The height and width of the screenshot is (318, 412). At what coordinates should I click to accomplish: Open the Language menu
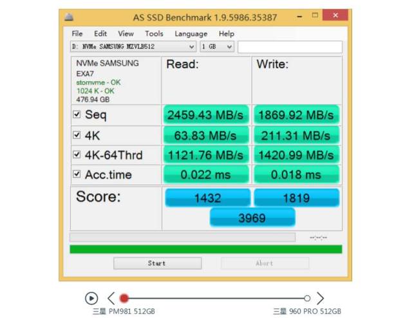pos(191,34)
